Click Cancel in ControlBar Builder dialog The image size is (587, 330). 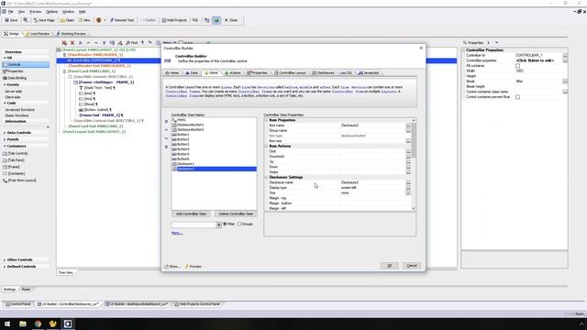412,266
